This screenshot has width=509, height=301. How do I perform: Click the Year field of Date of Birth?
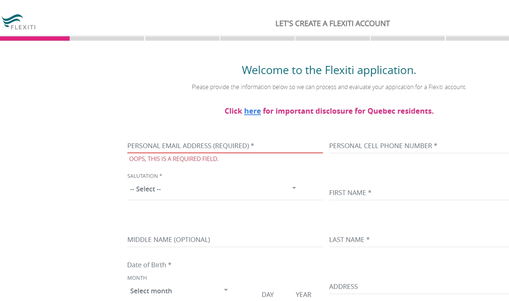[303, 295]
